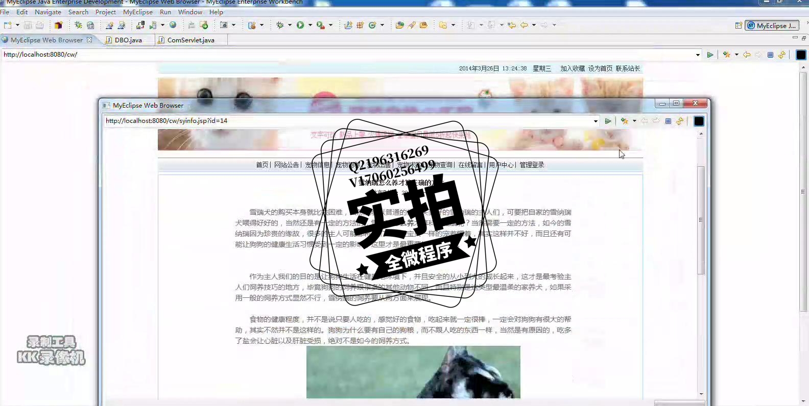The height and width of the screenshot is (406, 809).
Task: Click the 网站公告 navigation link
Action: 287,165
